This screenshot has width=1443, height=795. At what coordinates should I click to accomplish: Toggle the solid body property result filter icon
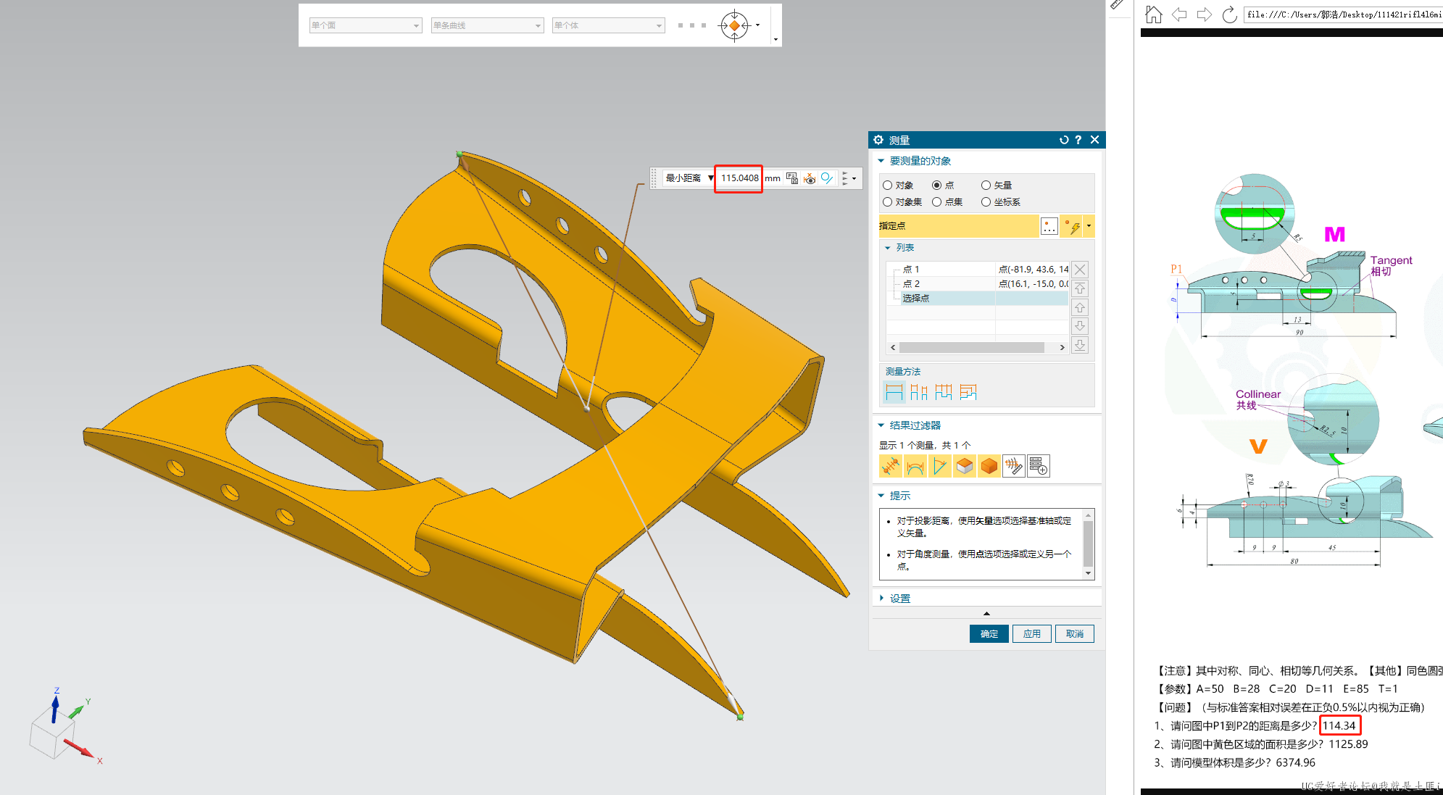tap(989, 466)
